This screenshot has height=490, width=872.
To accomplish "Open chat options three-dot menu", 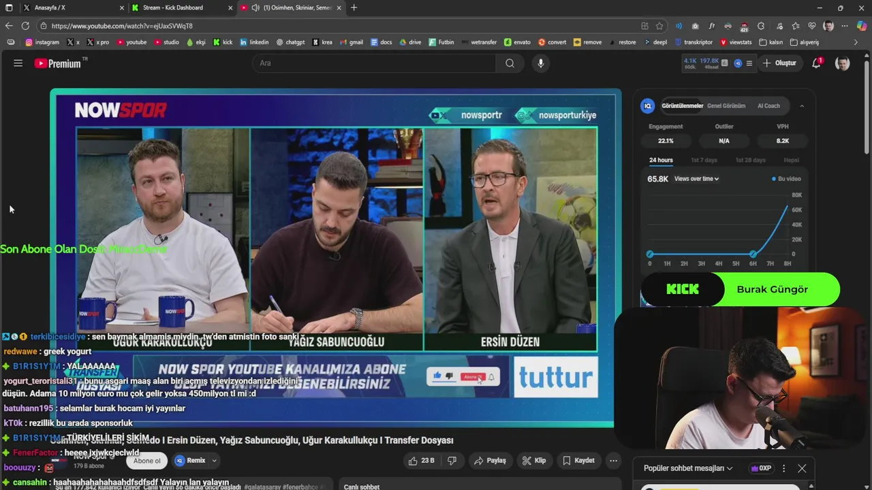I will (x=783, y=468).
